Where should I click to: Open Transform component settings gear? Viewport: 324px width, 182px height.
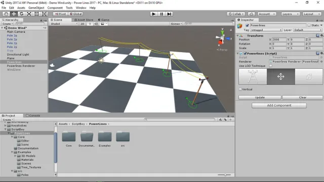click(322, 35)
